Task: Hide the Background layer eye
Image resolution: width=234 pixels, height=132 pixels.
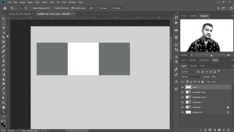Action: click(x=182, y=112)
